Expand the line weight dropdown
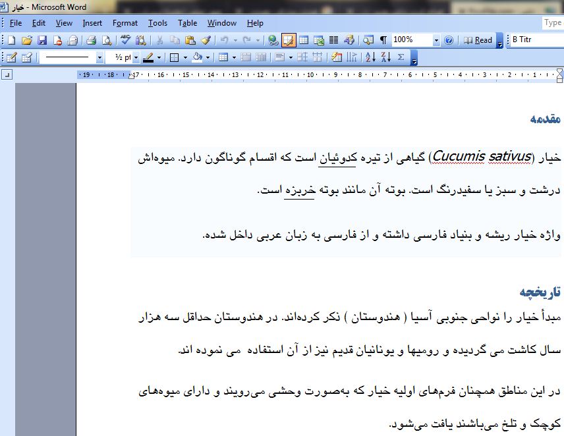 coord(136,57)
